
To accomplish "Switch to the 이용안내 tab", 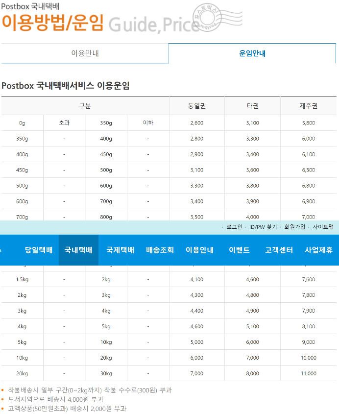I will [x=85, y=53].
